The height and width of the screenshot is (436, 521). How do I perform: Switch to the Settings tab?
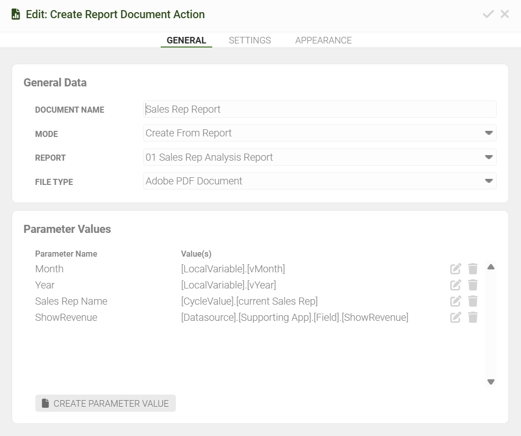(250, 40)
